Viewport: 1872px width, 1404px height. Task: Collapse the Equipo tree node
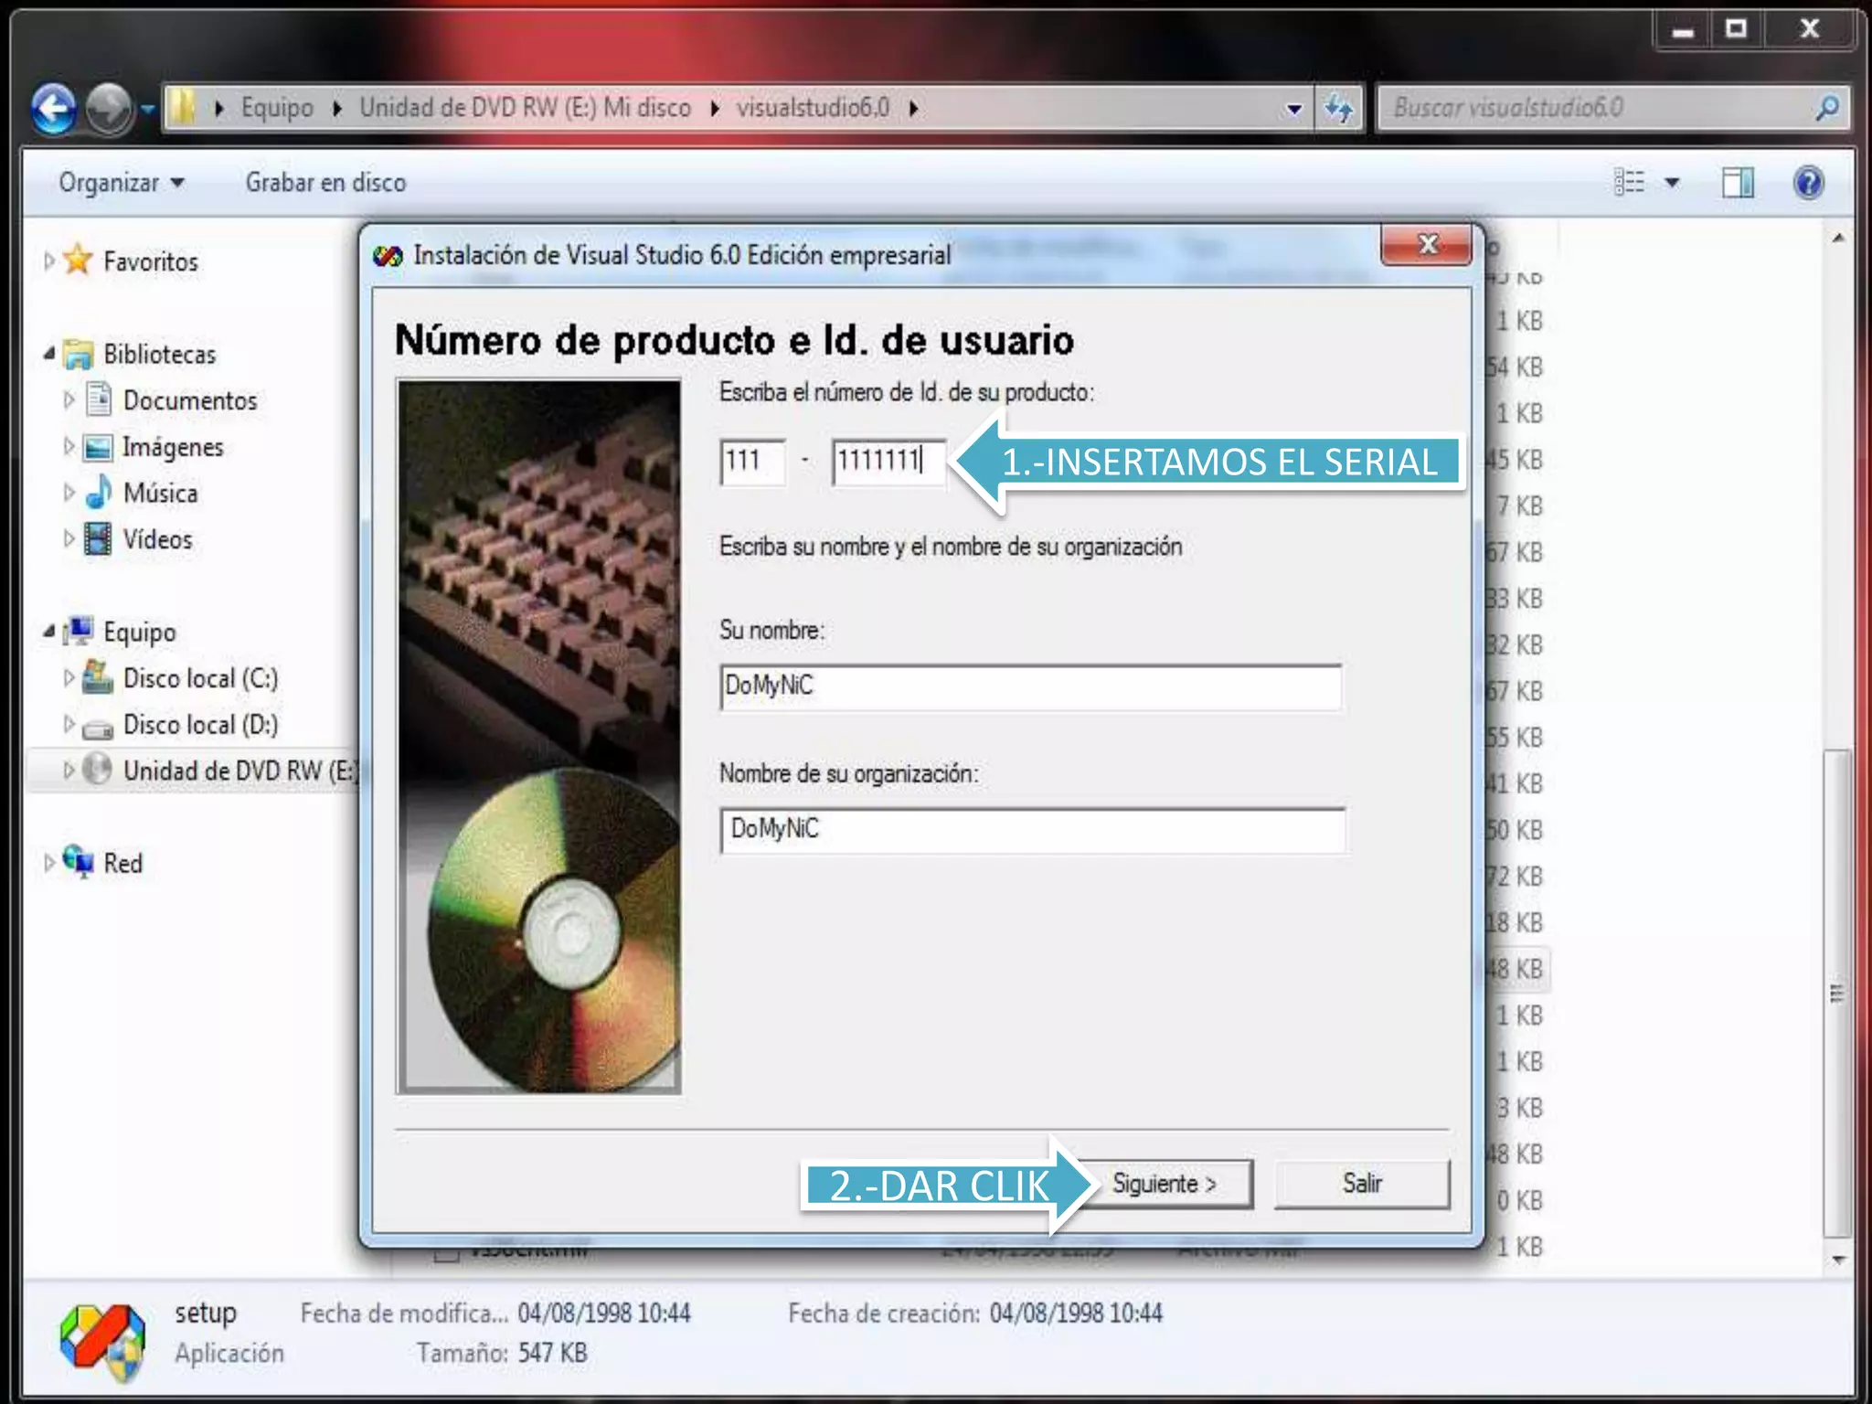[49, 632]
